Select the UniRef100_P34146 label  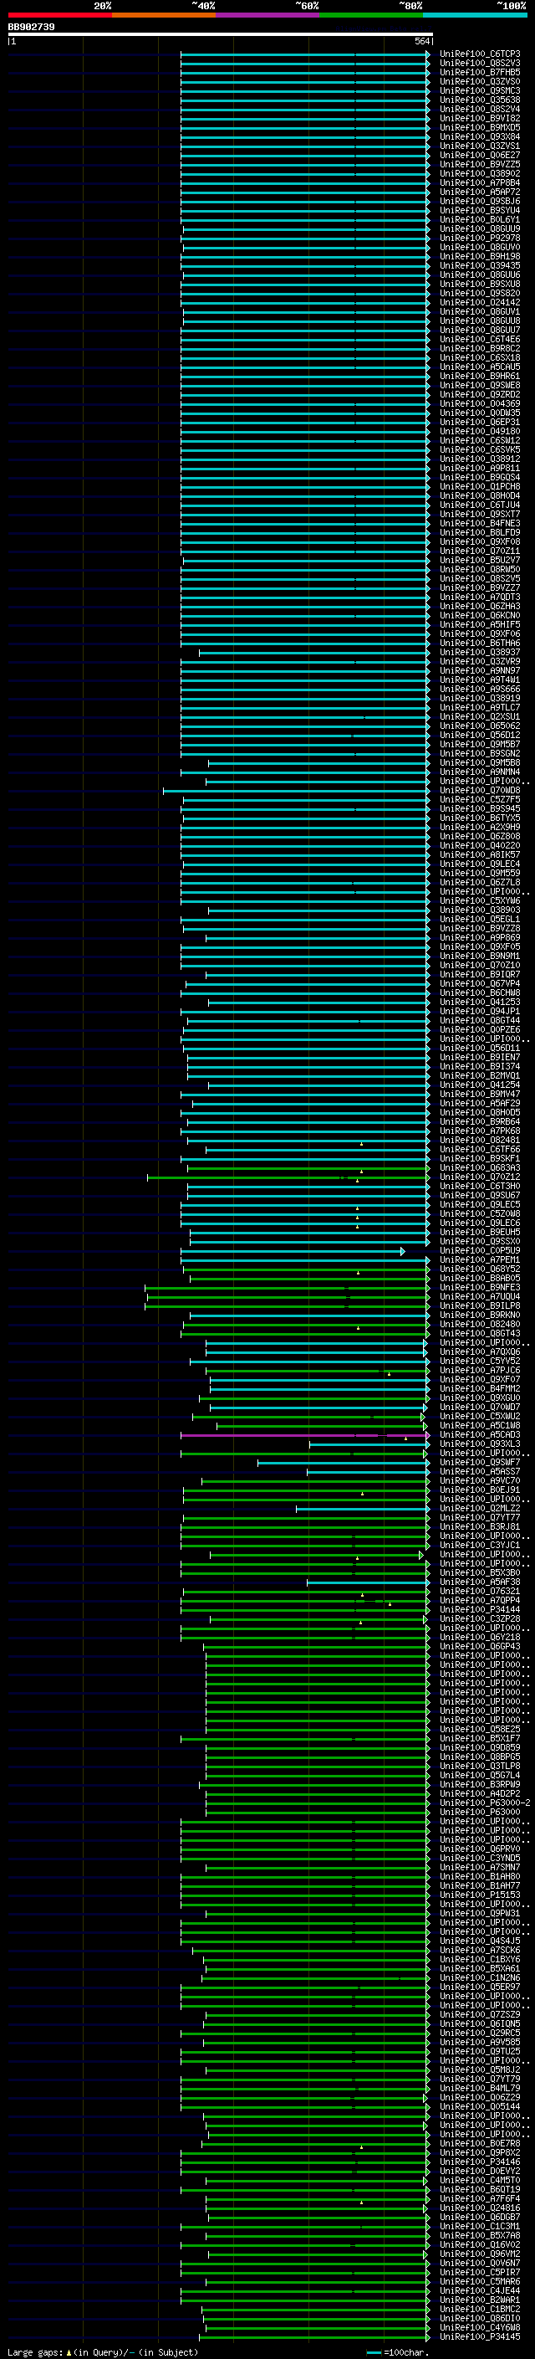(x=479, y=2162)
